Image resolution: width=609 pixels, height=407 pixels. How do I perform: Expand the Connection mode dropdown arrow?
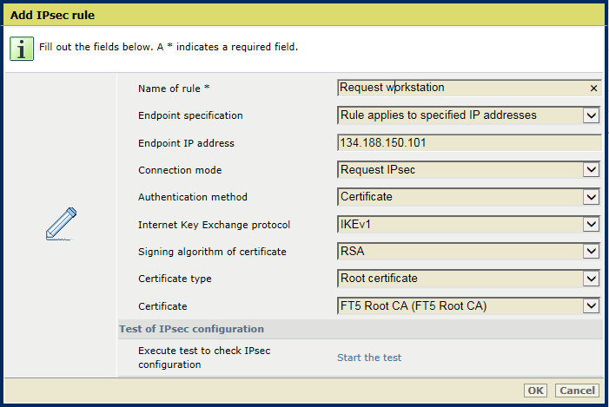(591, 169)
